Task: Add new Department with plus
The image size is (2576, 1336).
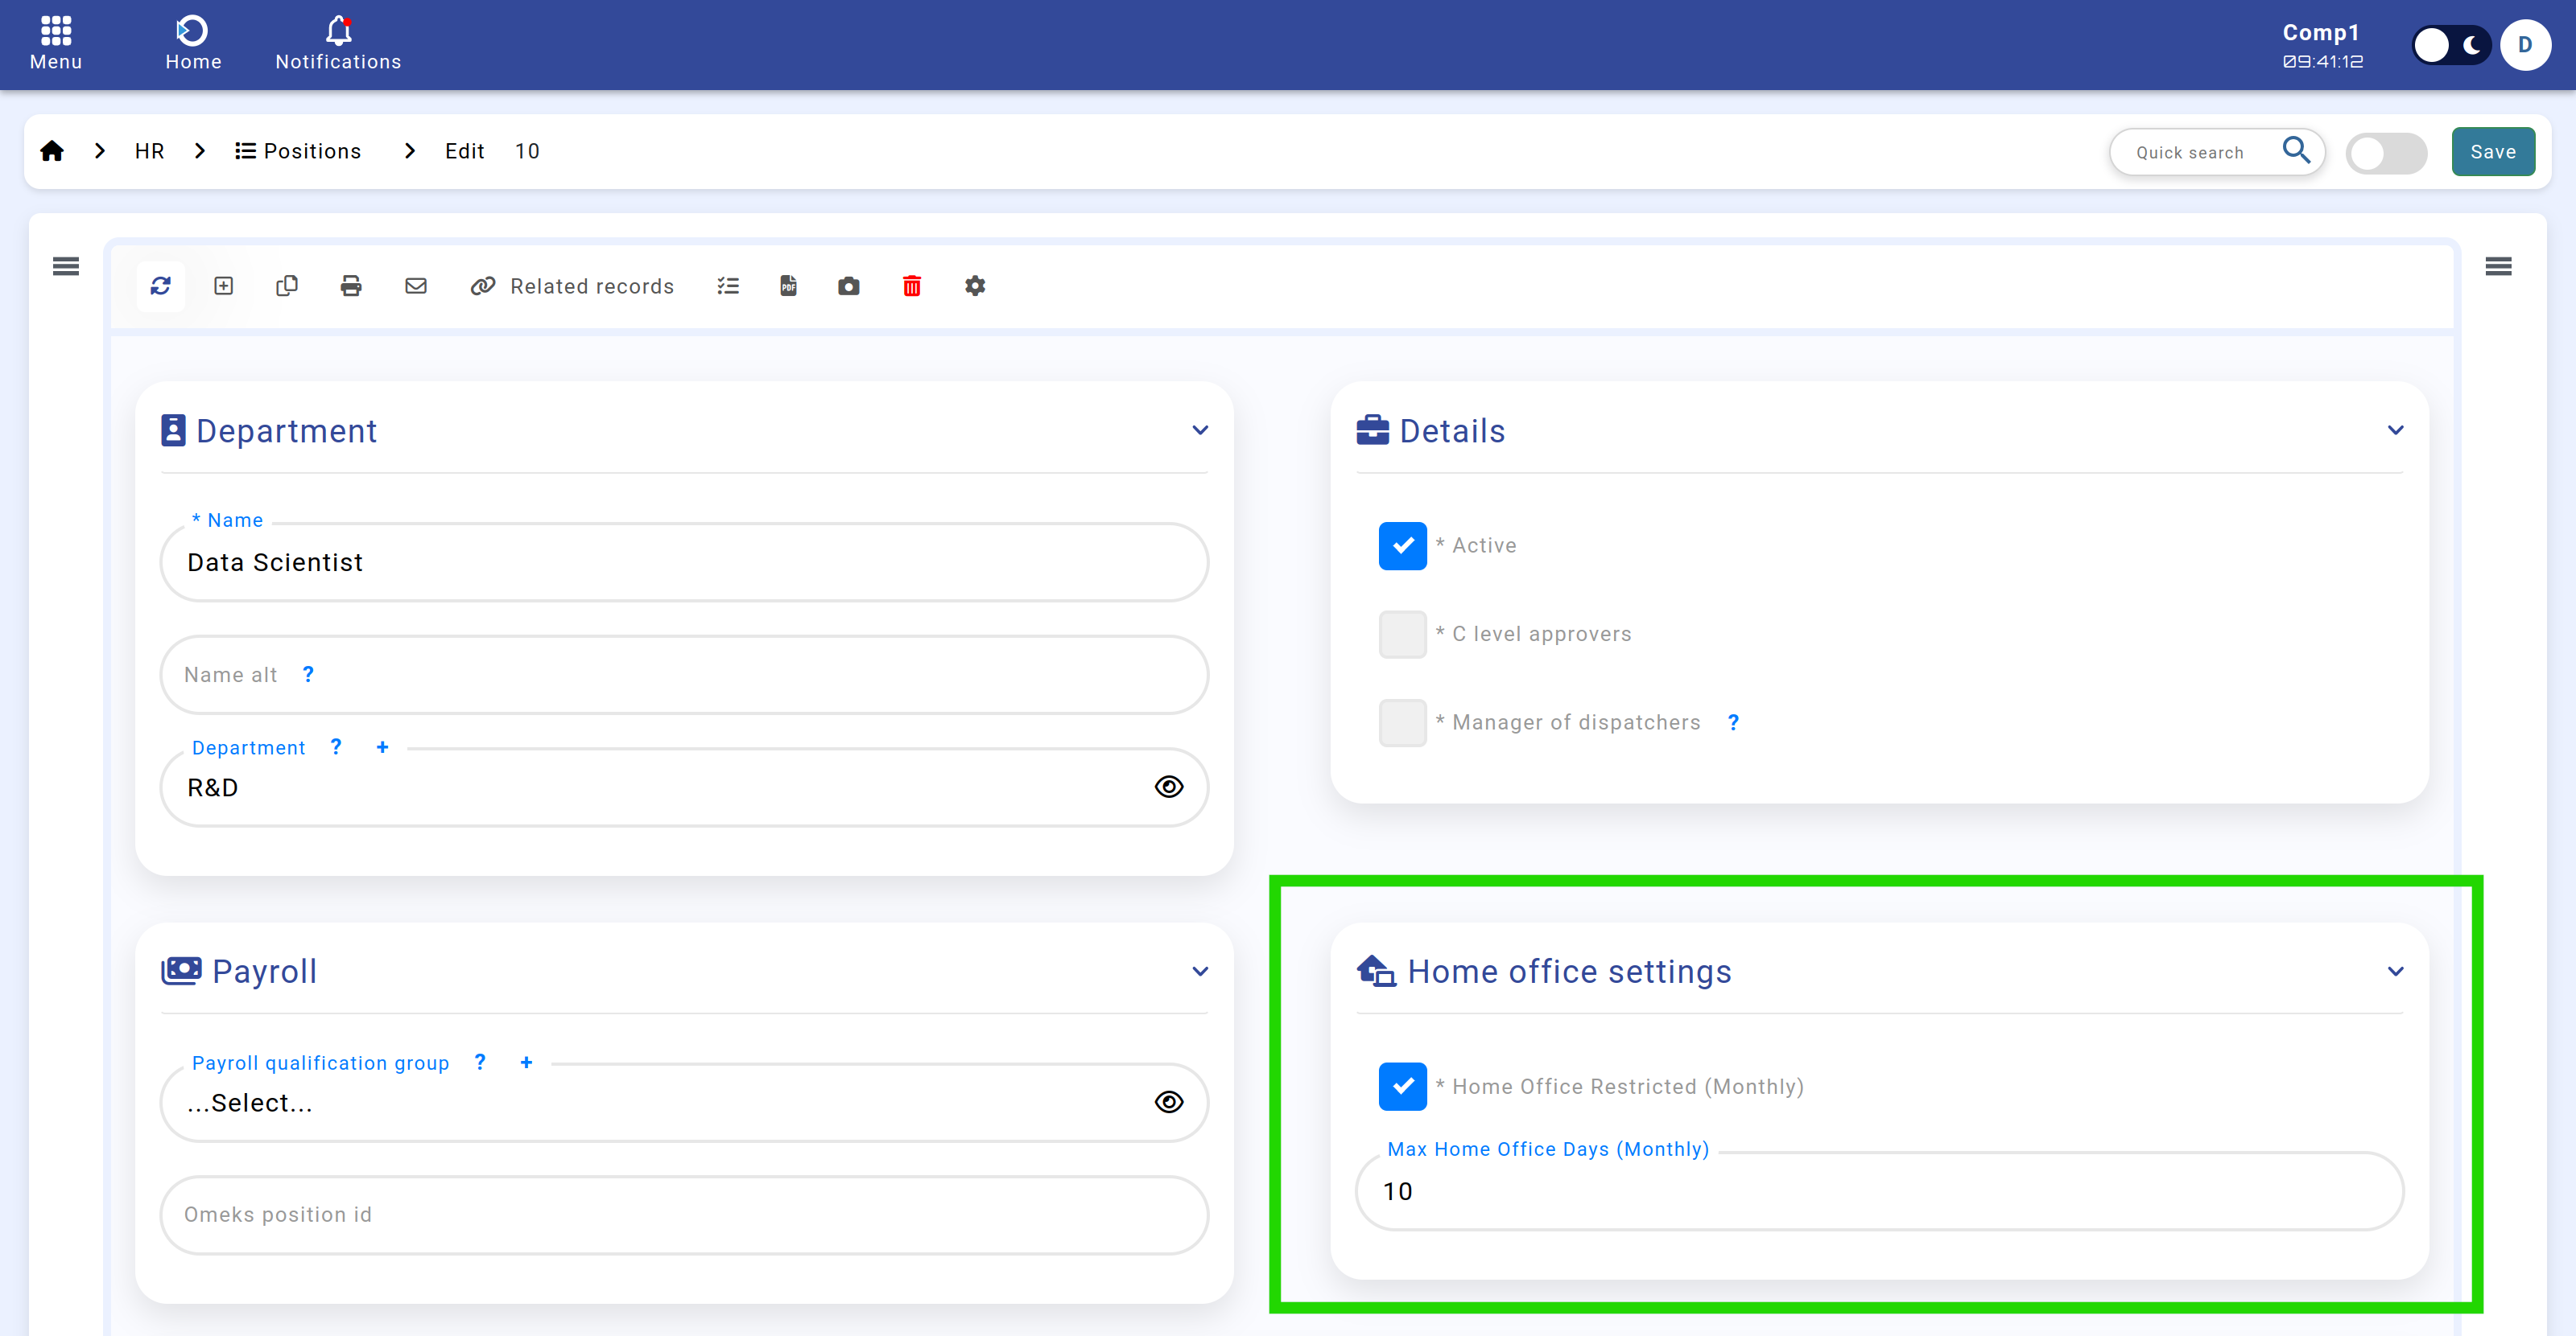Action: pyautogui.click(x=382, y=747)
